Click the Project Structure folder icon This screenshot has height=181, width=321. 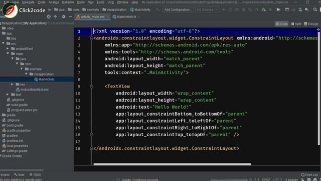click(x=278, y=10)
